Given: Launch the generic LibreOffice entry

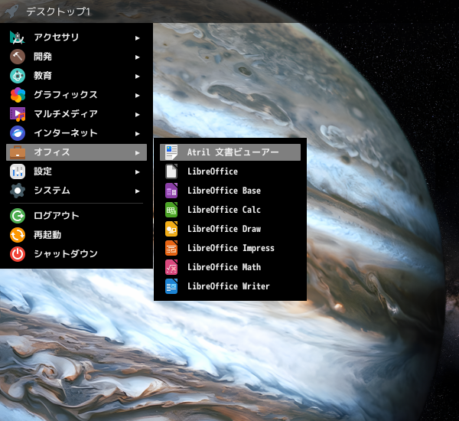Looking at the screenshot, I should (212, 171).
